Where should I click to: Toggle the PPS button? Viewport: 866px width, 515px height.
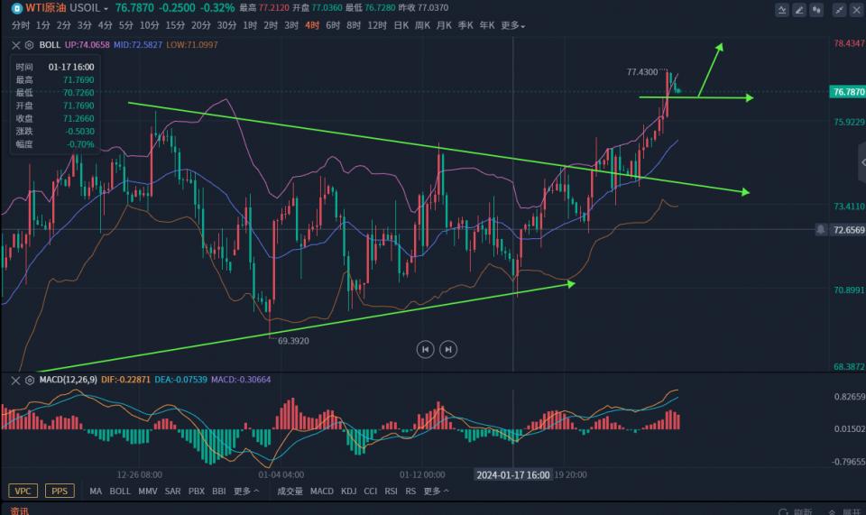click(60, 491)
